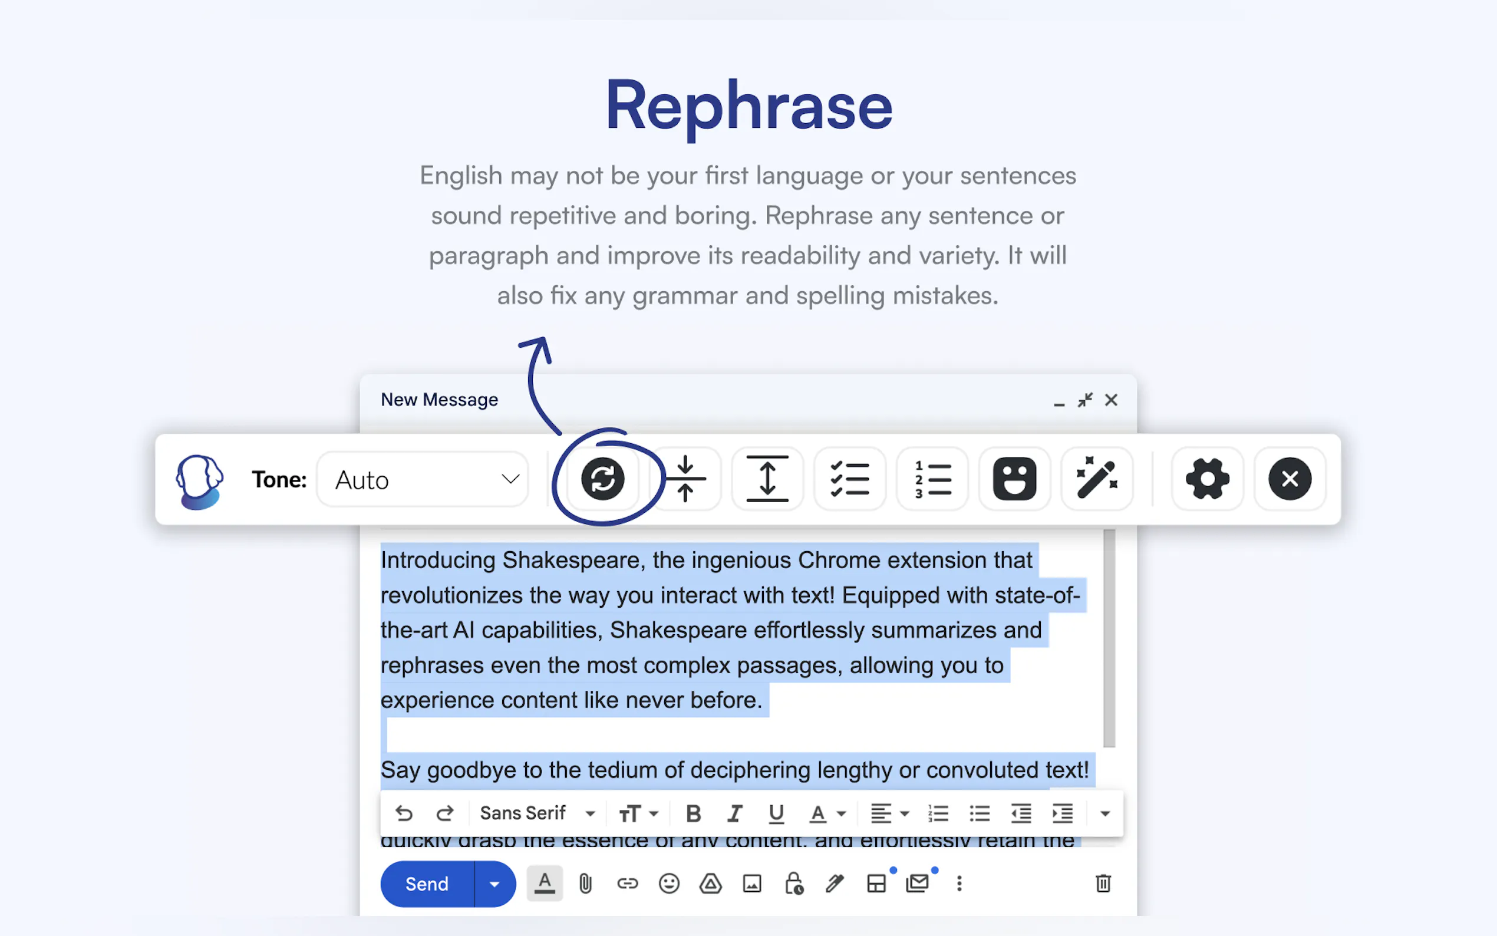Screen dimensions: 1497x936
Task: Click the expand text lengthen icon
Action: pos(767,479)
